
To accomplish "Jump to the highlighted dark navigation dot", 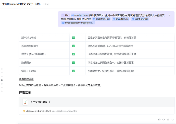I will pyautogui.click(x=2, y=80).
